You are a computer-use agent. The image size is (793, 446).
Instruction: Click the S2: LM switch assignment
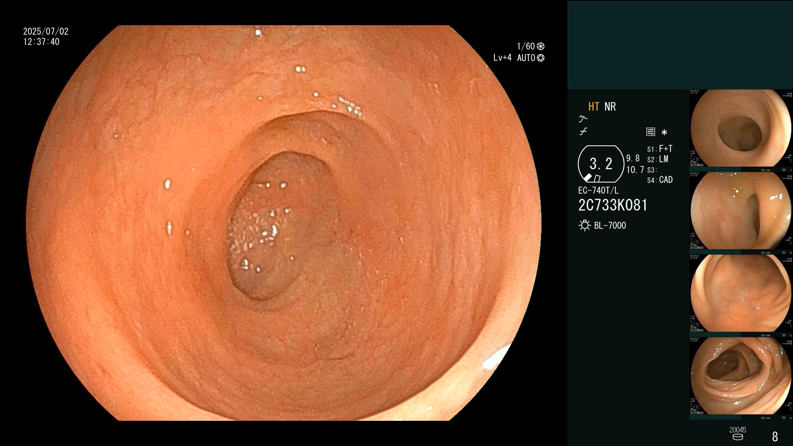tap(658, 159)
